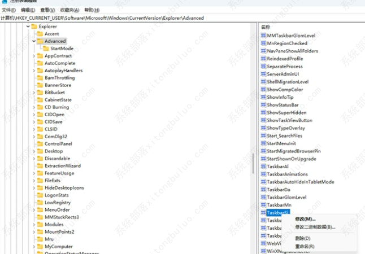
Task: Click the TaskbarDa value icon
Action: [x=263, y=189]
